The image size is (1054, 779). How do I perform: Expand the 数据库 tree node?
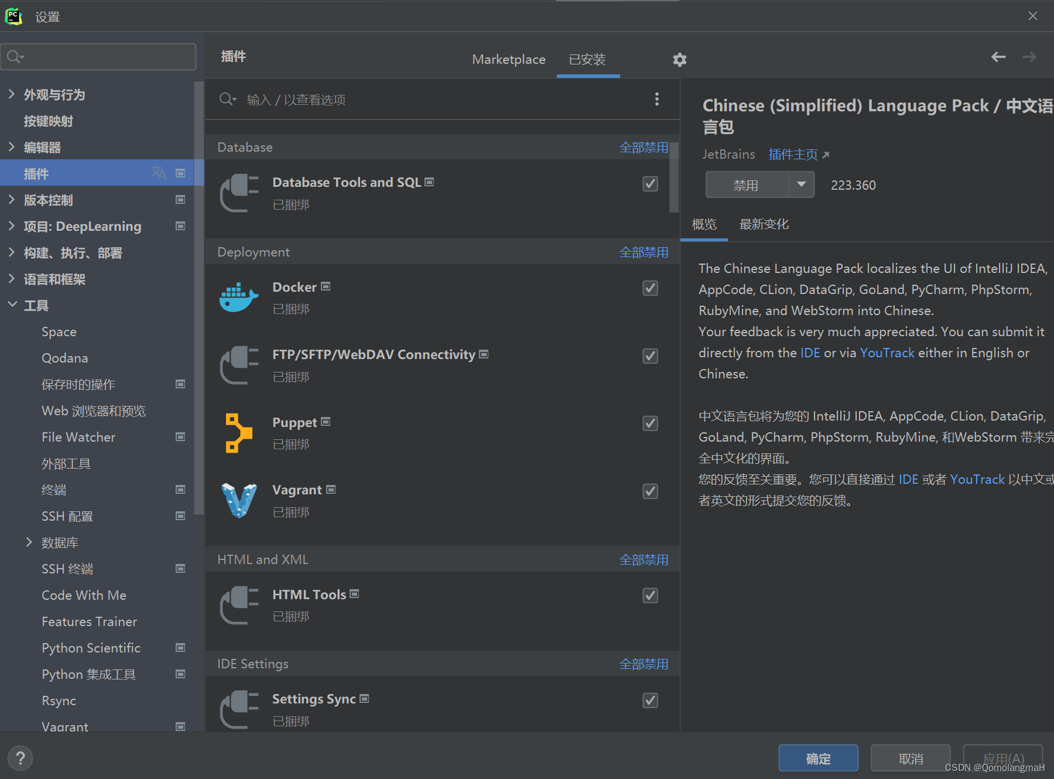click(x=29, y=542)
